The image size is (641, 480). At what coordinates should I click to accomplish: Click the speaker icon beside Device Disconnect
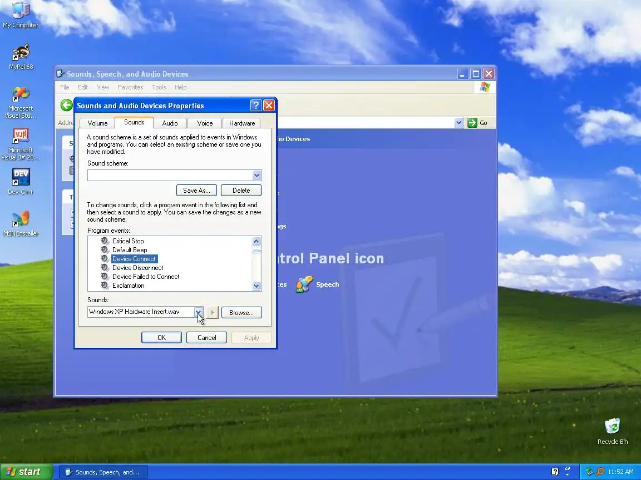click(x=105, y=268)
